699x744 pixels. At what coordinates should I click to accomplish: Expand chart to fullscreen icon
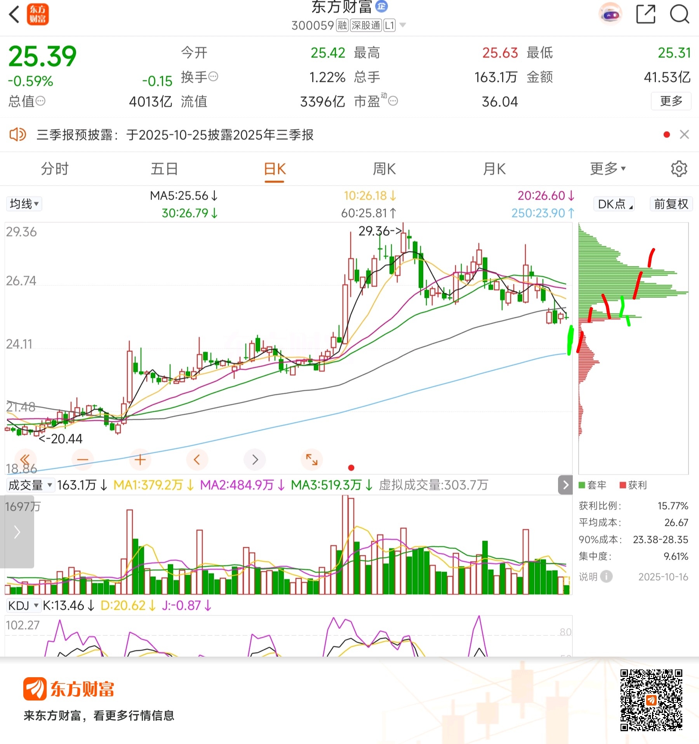pos(312,459)
